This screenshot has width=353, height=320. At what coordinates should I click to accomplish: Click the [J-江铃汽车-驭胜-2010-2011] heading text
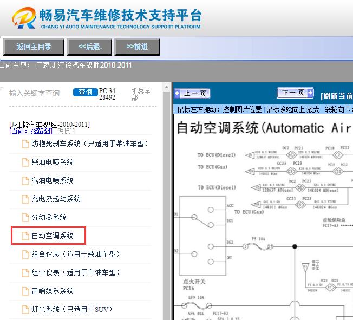pyautogui.click(x=49, y=125)
